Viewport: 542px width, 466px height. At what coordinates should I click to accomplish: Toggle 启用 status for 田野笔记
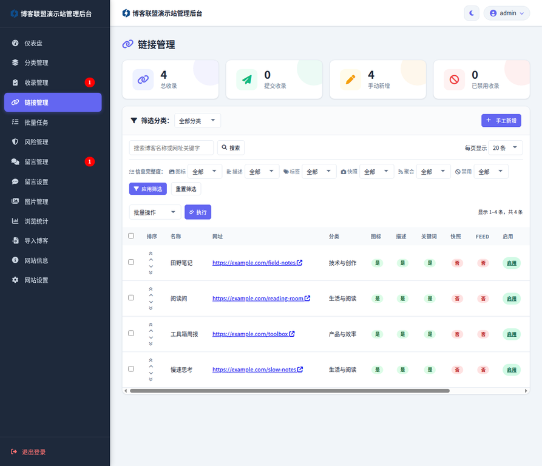point(511,263)
